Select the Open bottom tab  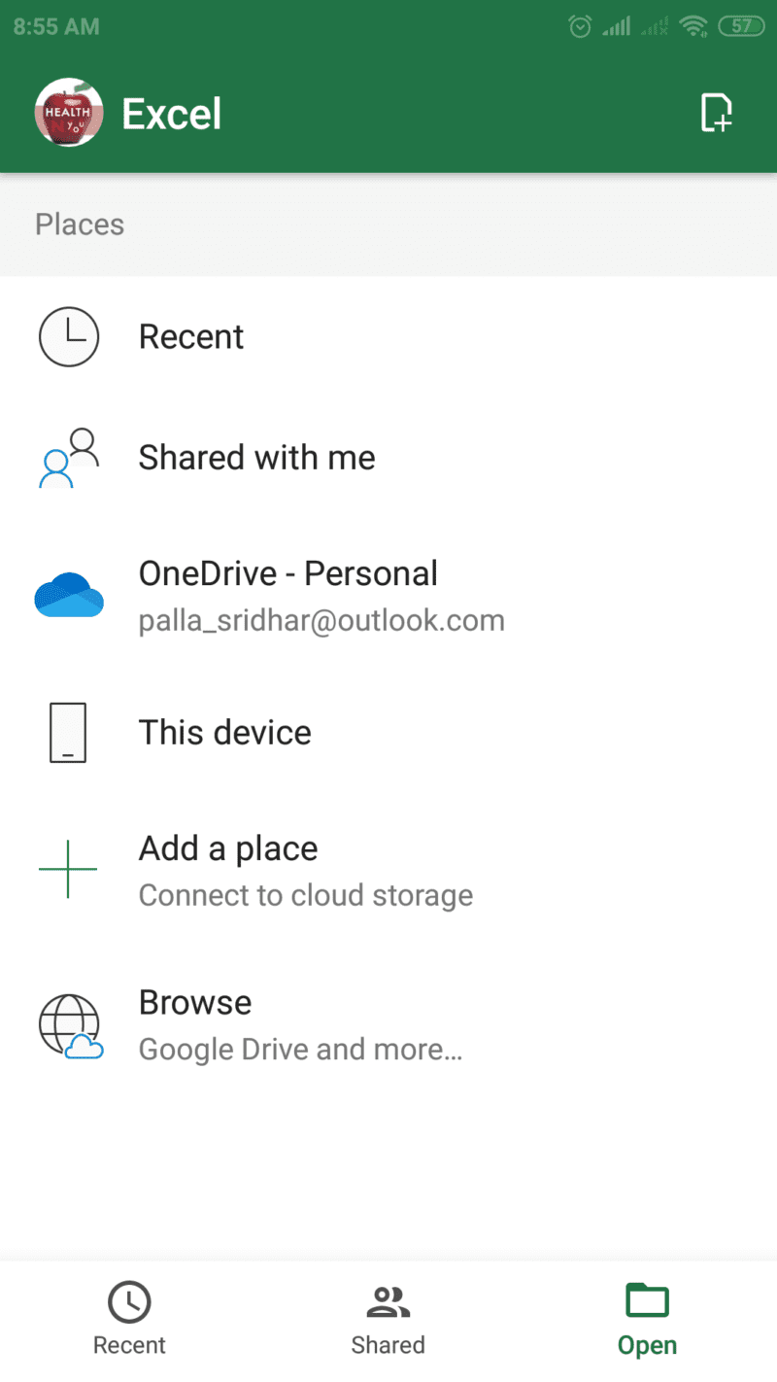[648, 1320]
